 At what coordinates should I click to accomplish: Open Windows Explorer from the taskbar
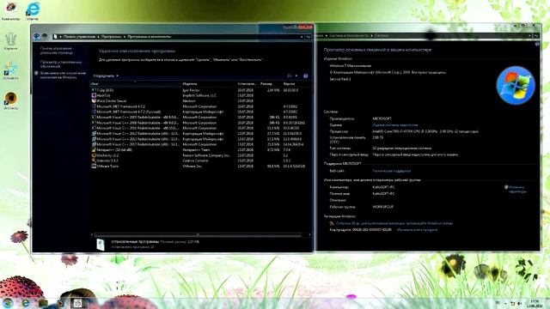pos(43,303)
